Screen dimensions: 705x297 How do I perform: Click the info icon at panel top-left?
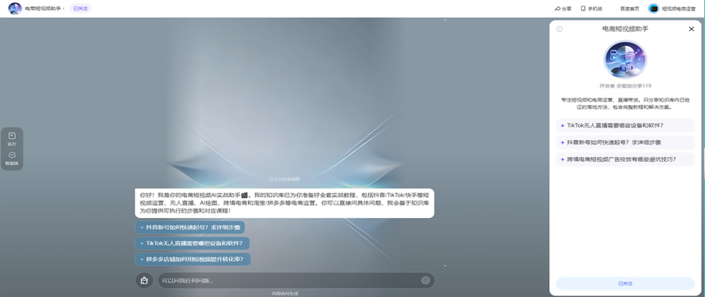point(559,29)
